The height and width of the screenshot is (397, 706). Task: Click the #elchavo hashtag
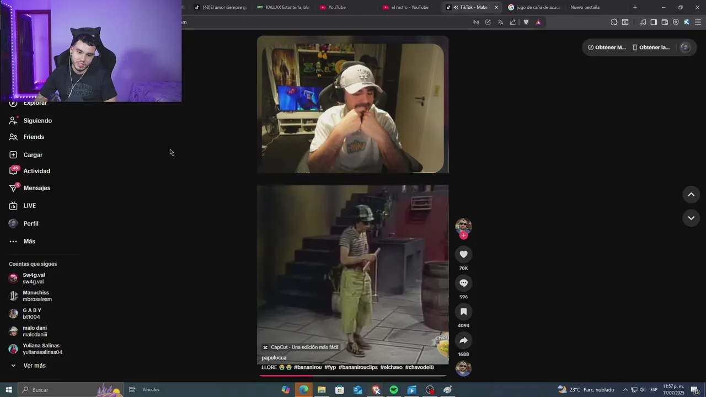pyautogui.click(x=391, y=367)
